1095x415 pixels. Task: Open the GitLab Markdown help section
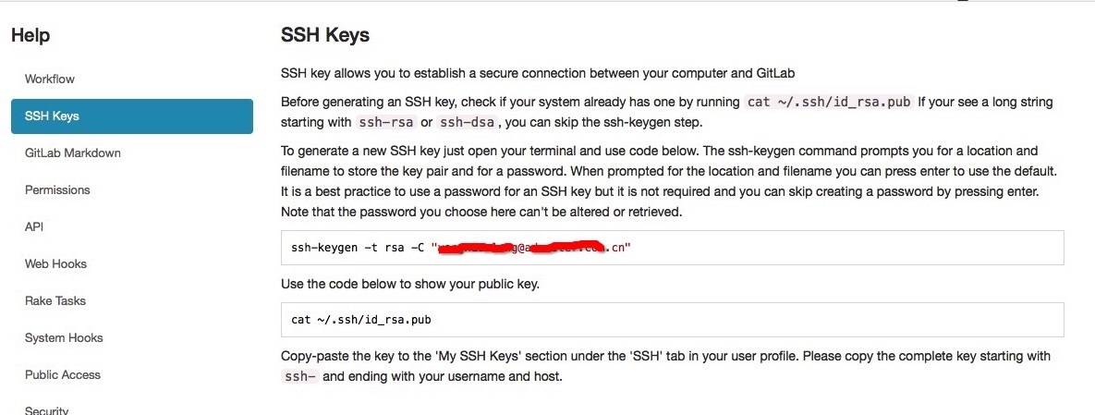pos(73,153)
